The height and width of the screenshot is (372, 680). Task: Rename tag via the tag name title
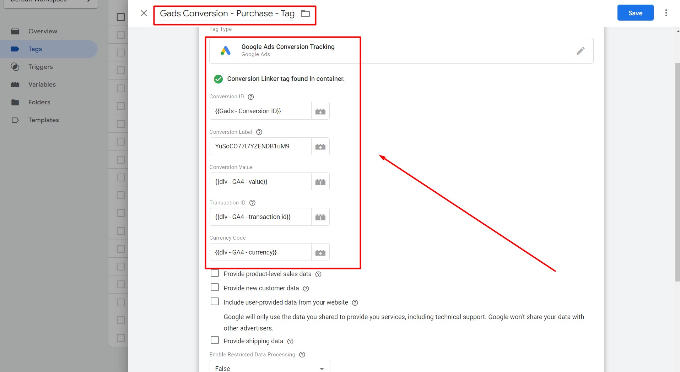click(x=227, y=13)
